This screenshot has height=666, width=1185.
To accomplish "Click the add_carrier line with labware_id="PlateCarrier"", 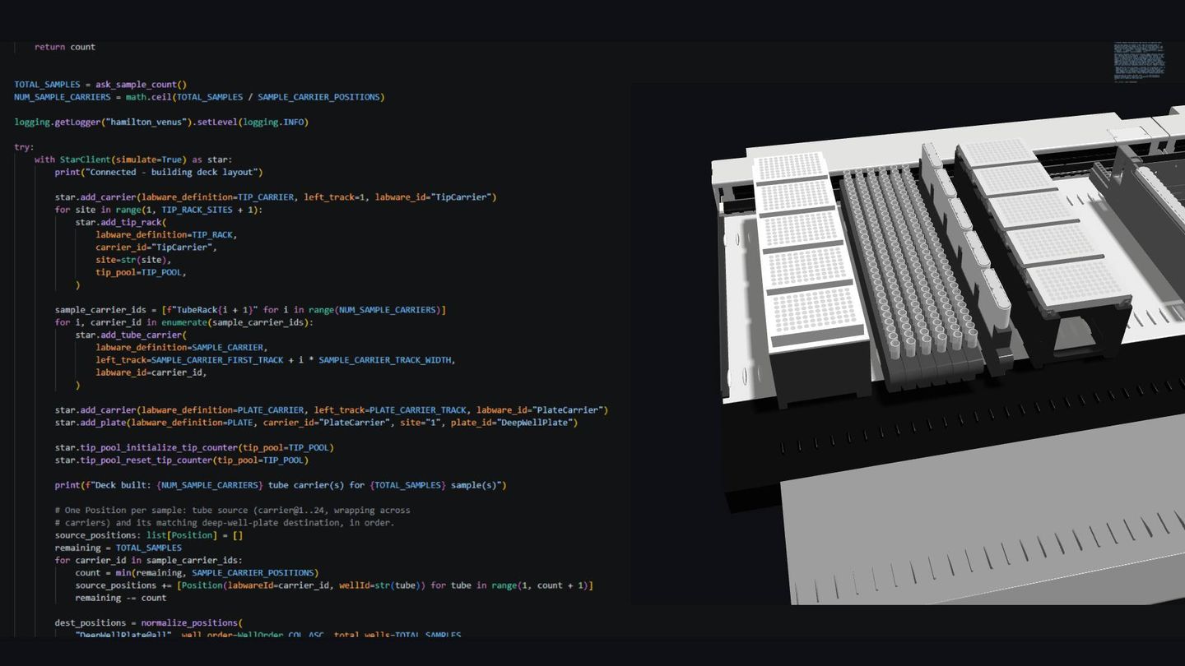I will coord(332,410).
